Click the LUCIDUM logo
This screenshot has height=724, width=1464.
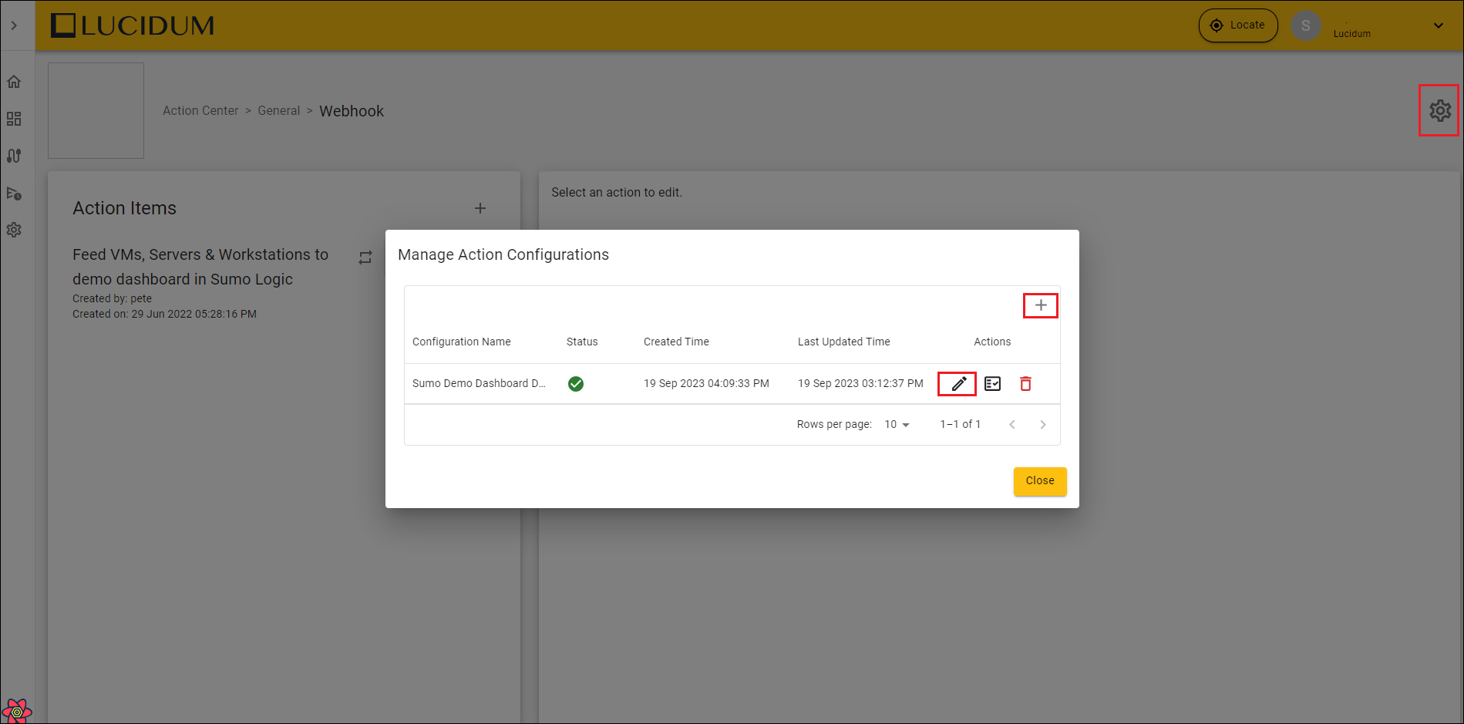(x=133, y=25)
